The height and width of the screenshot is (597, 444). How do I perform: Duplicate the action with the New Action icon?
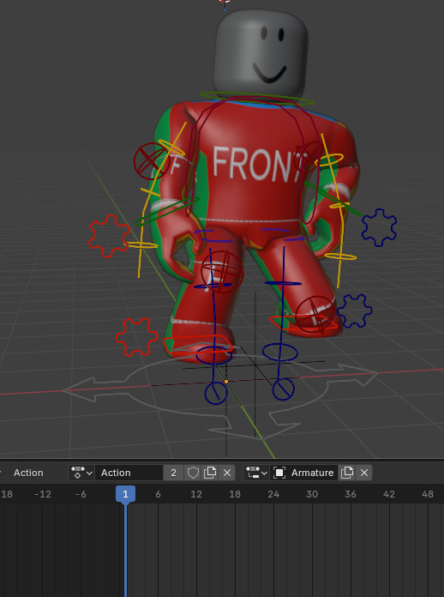point(210,473)
